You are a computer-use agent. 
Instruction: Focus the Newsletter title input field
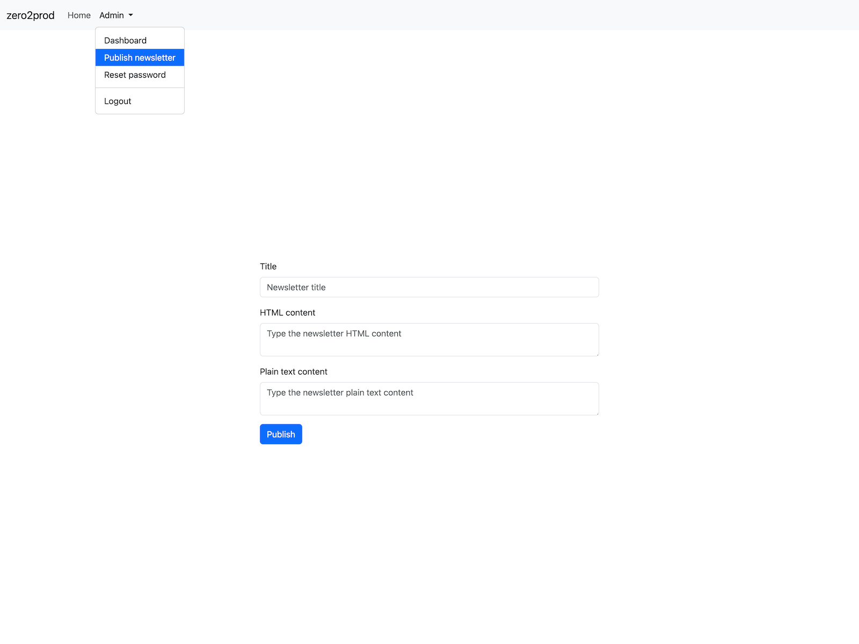pyautogui.click(x=429, y=287)
